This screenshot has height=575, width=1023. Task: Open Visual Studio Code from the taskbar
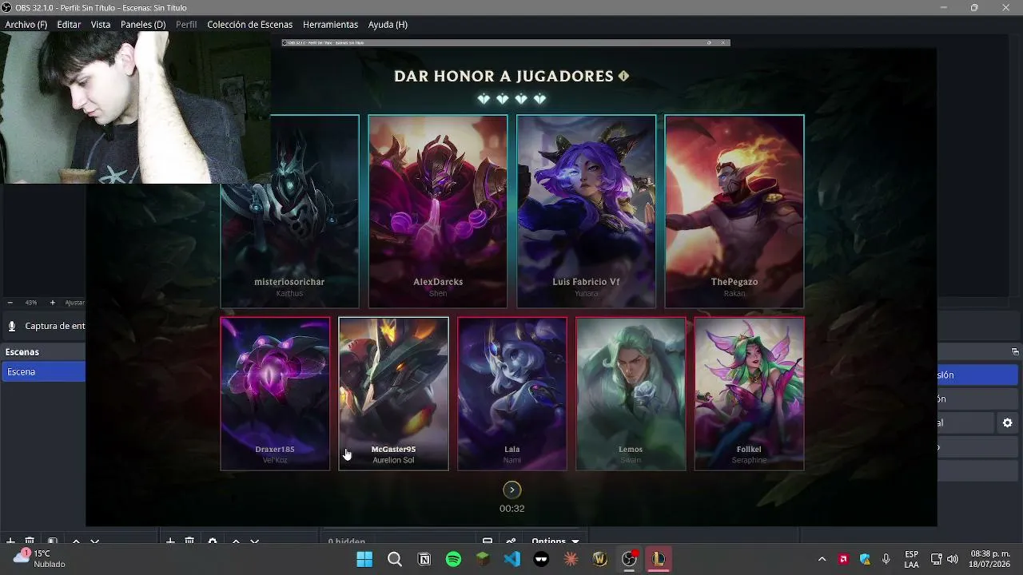[x=512, y=559]
